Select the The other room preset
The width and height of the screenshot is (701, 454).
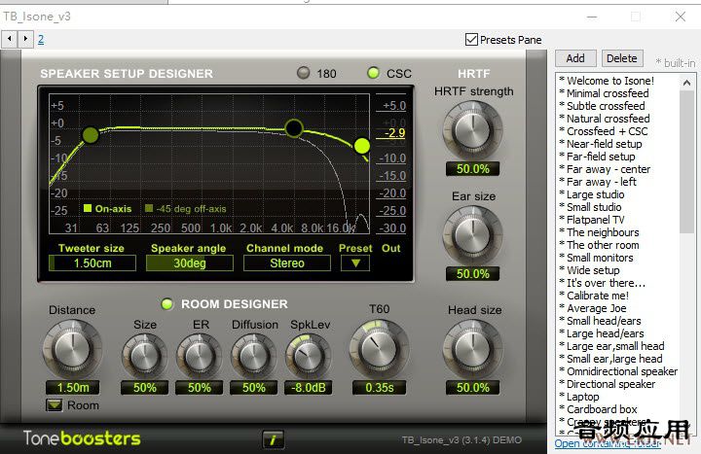point(599,245)
